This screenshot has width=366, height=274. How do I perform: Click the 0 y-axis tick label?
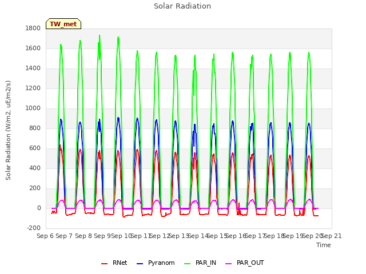[x=39, y=208]
